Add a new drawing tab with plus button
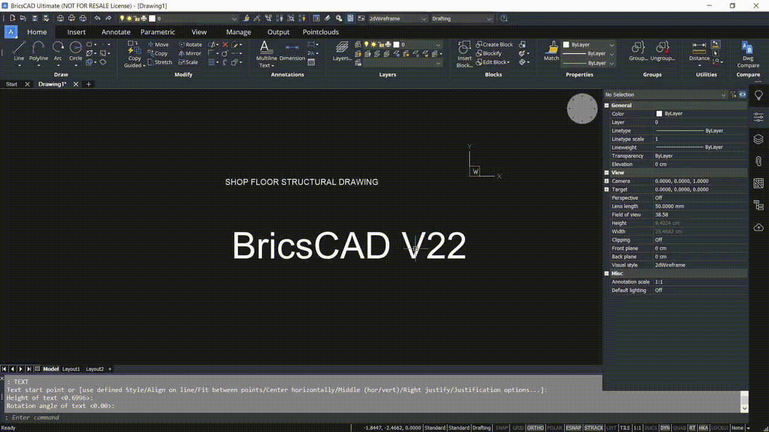The image size is (769, 432). (88, 85)
